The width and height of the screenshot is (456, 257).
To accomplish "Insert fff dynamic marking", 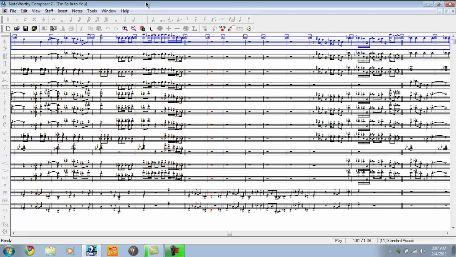I will tap(5, 133).
